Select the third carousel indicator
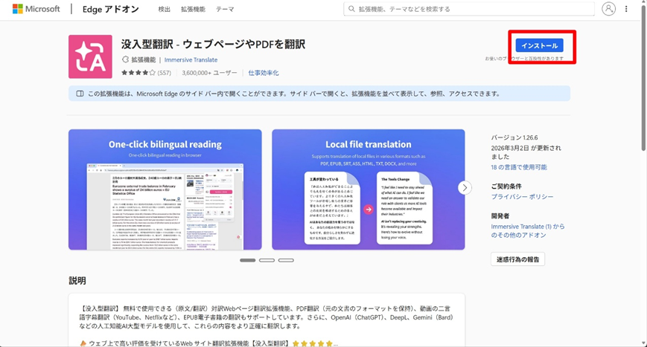The height and width of the screenshot is (347, 647). pyautogui.click(x=286, y=260)
